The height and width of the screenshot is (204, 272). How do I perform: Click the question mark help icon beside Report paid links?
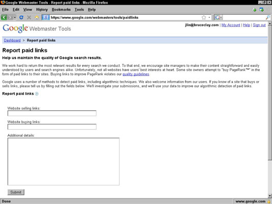[37, 94]
